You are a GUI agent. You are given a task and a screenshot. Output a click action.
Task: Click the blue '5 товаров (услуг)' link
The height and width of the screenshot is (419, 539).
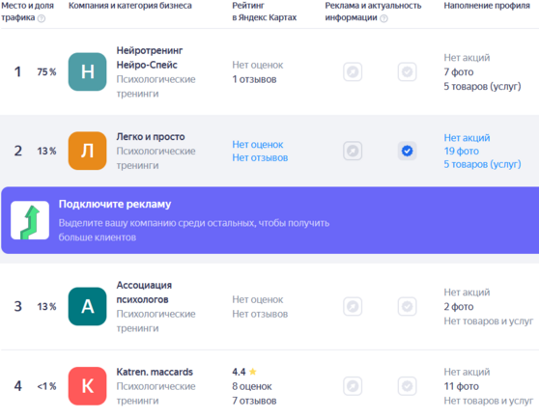click(x=482, y=164)
